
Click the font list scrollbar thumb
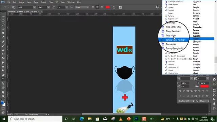216,60
